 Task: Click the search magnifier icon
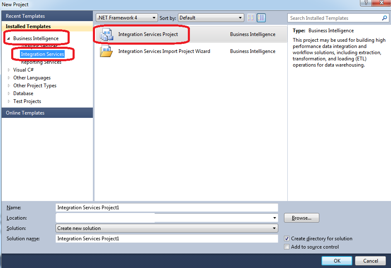click(x=384, y=18)
